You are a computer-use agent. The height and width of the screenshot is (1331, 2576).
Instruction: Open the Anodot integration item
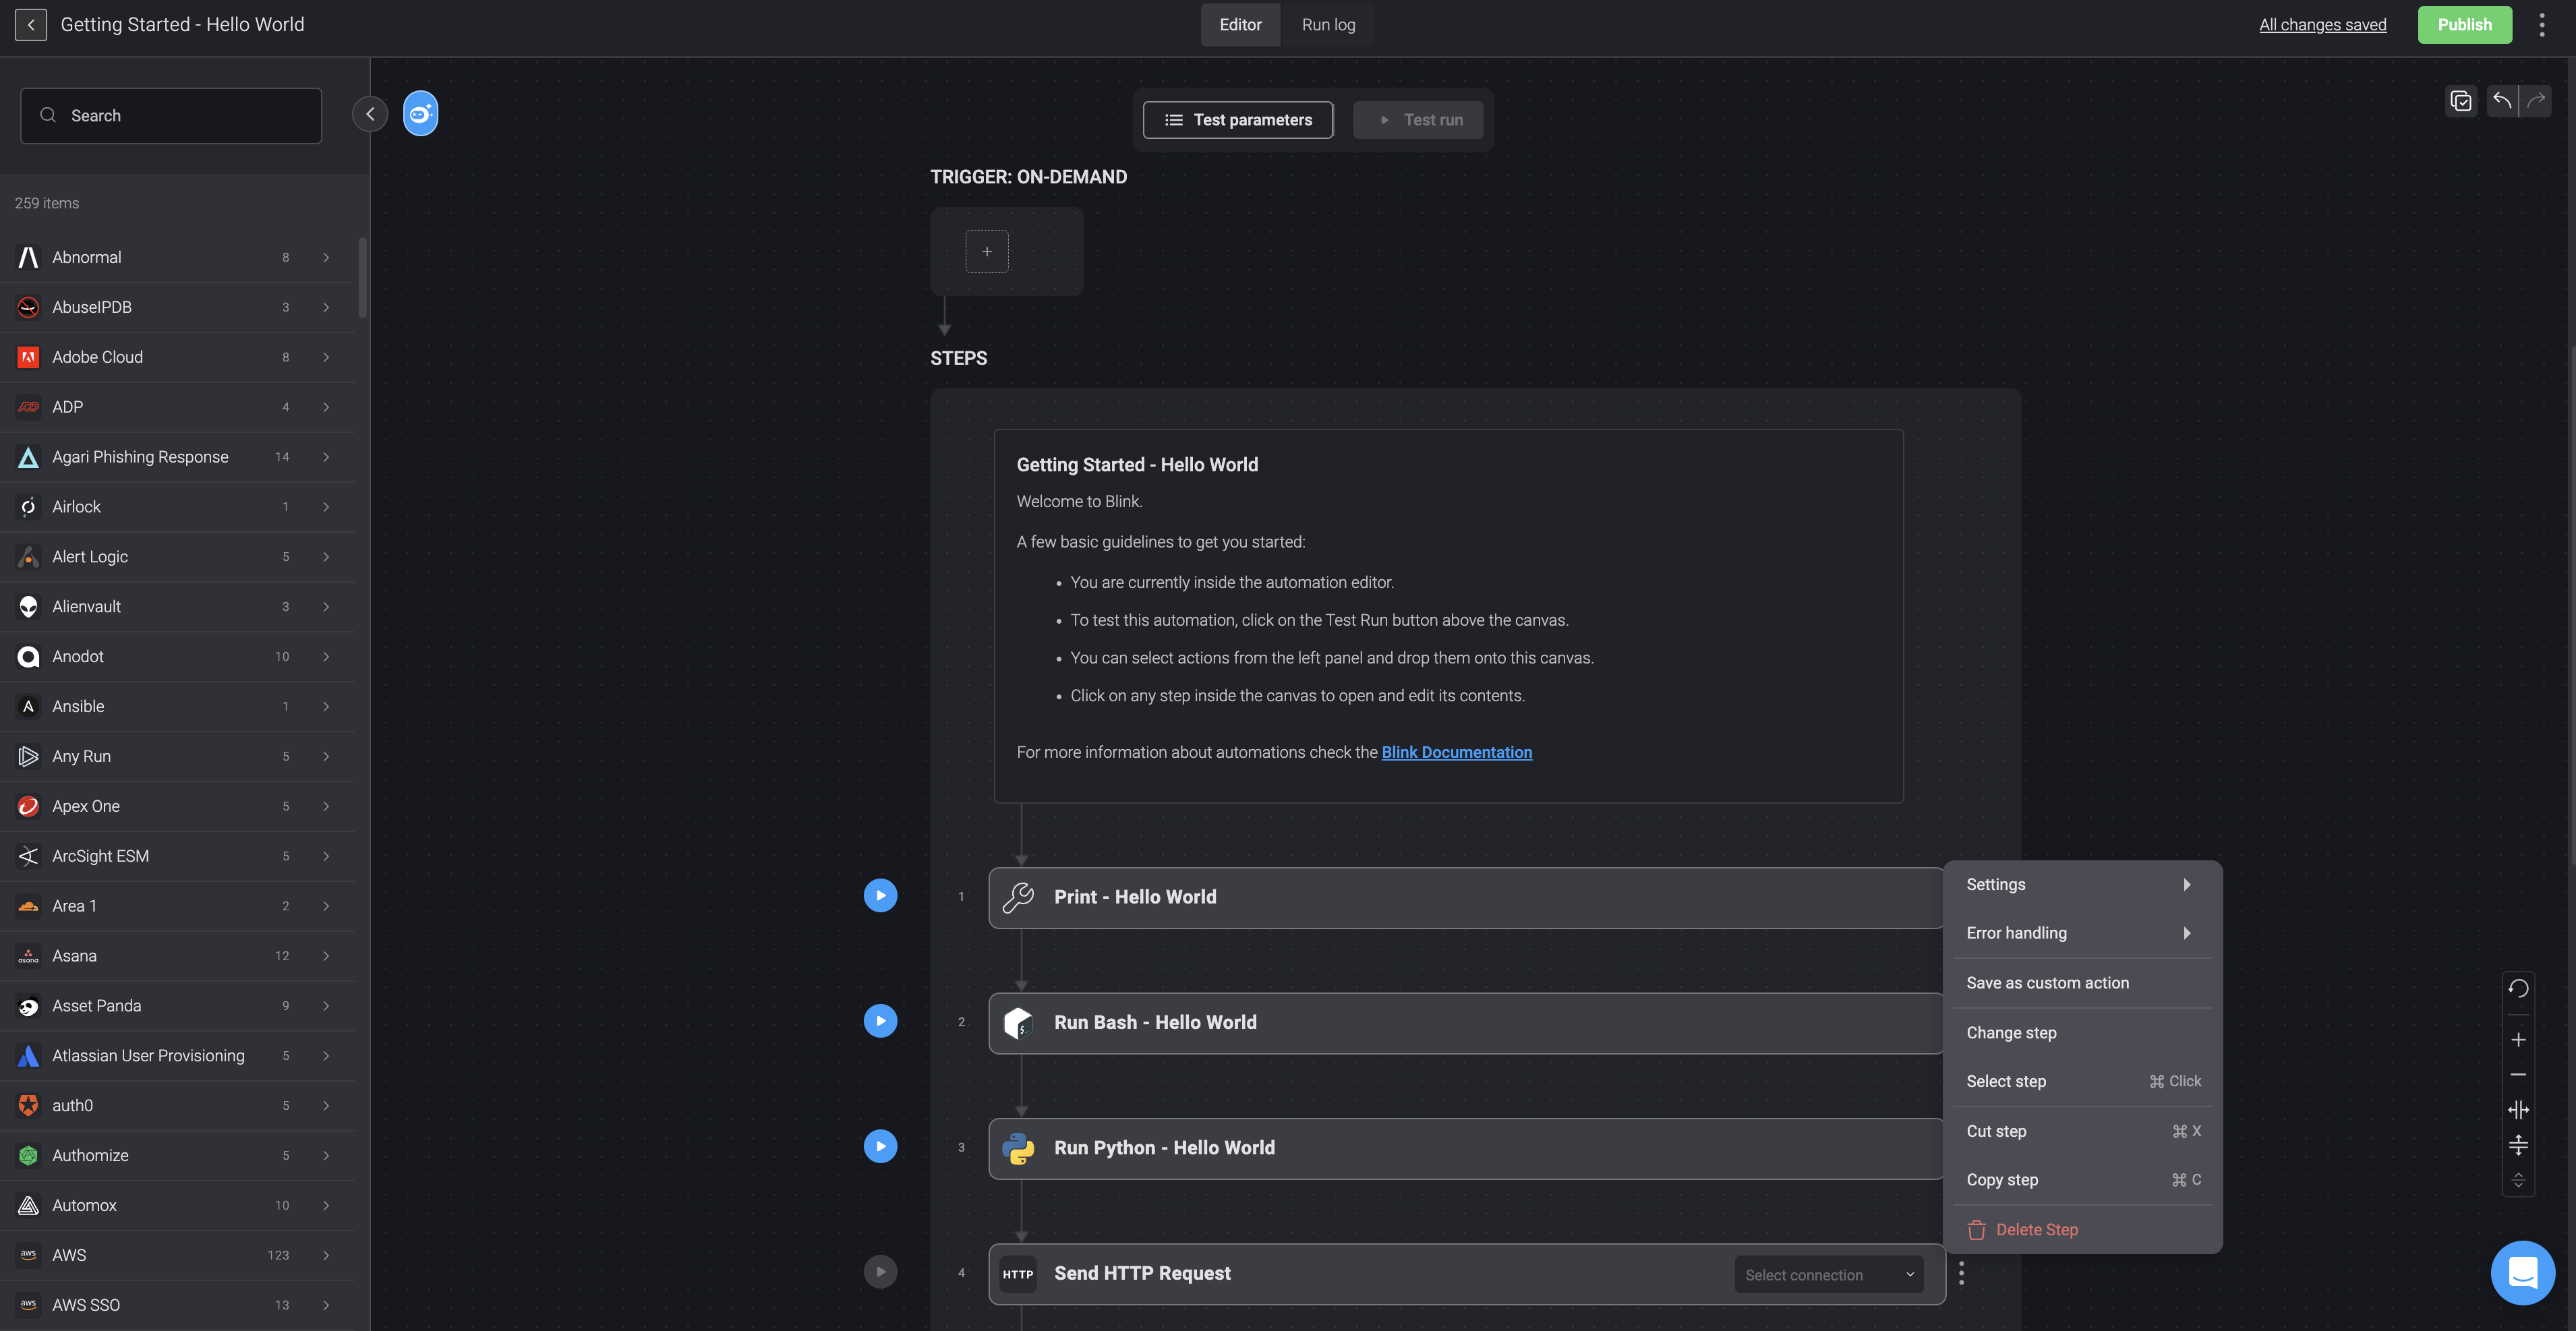[x=178, y=657]
